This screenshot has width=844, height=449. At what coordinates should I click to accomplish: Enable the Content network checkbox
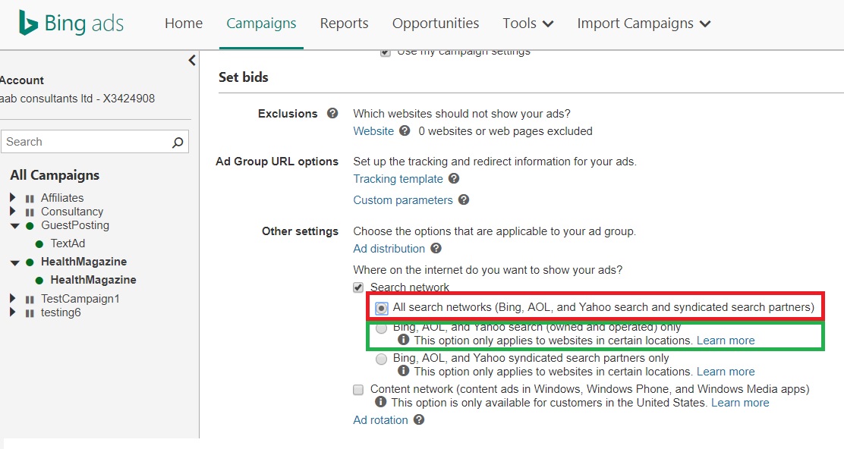click(x=358, y=390)
